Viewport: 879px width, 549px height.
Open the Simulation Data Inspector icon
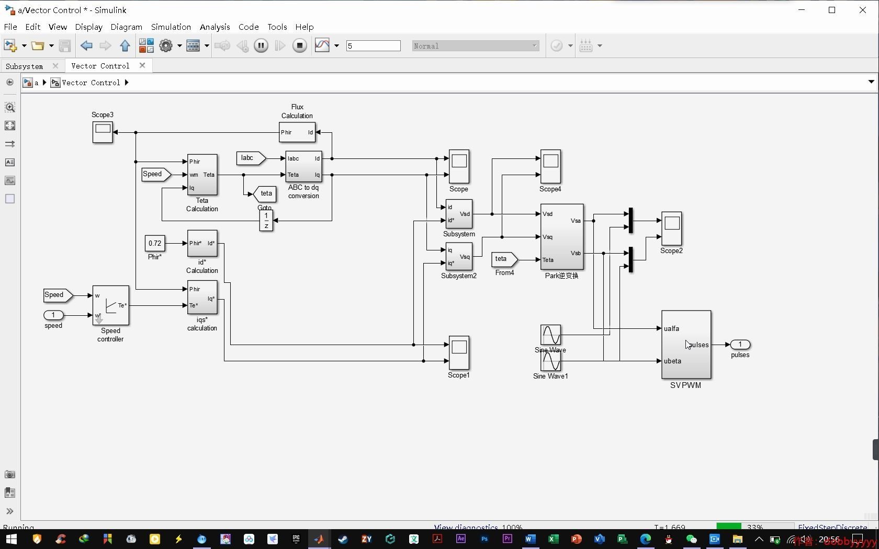click(x=322, y=46)
